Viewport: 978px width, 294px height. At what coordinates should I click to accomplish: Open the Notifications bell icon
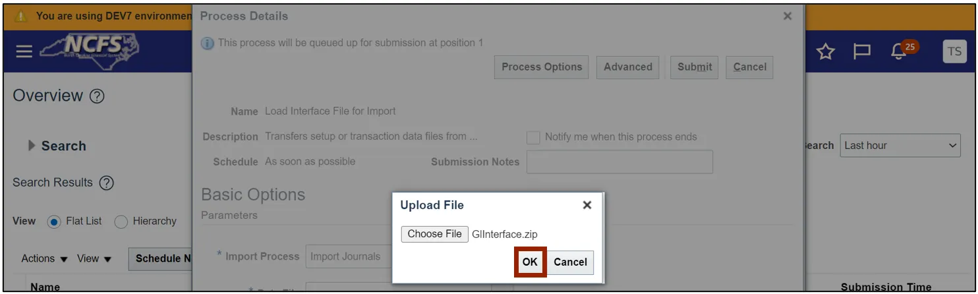[x=899, y=51]
